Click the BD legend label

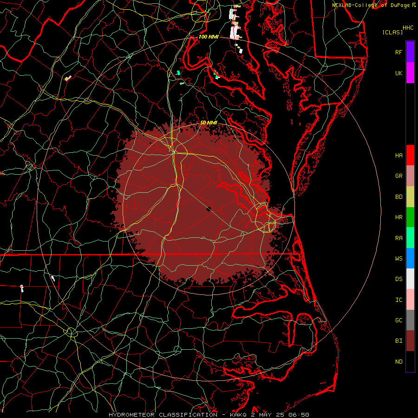coord(398,196)
